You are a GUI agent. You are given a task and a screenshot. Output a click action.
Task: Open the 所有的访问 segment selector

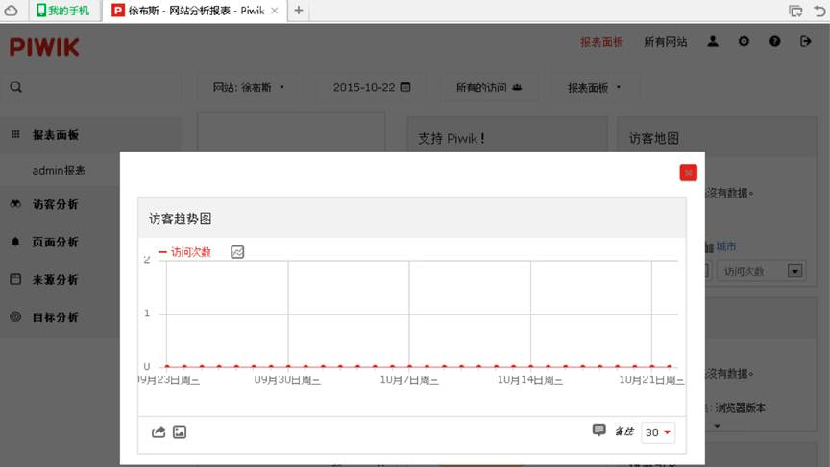coord(489,87)
